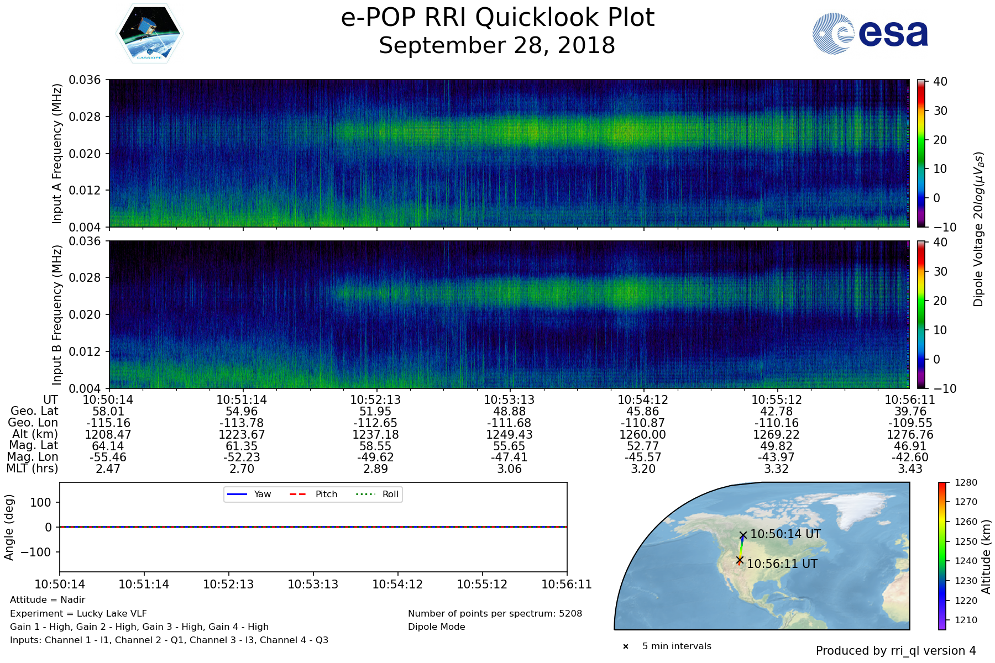Viewport: 995px width, 663px height.
Task: Click the green dotted Roll line sample in legend
Action: point(365,494)
